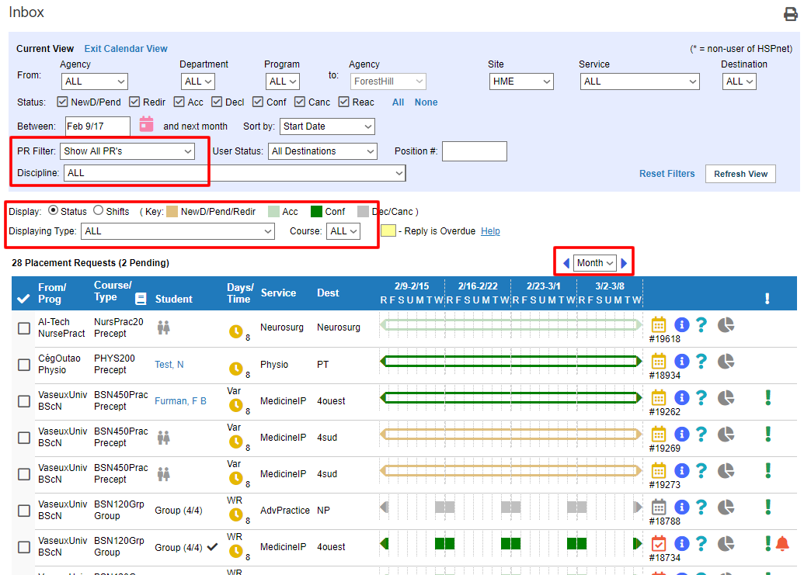Toggle the Conf status checkbox
The height and width of the screenshot is (575, 811).
(x=258, y=102)
